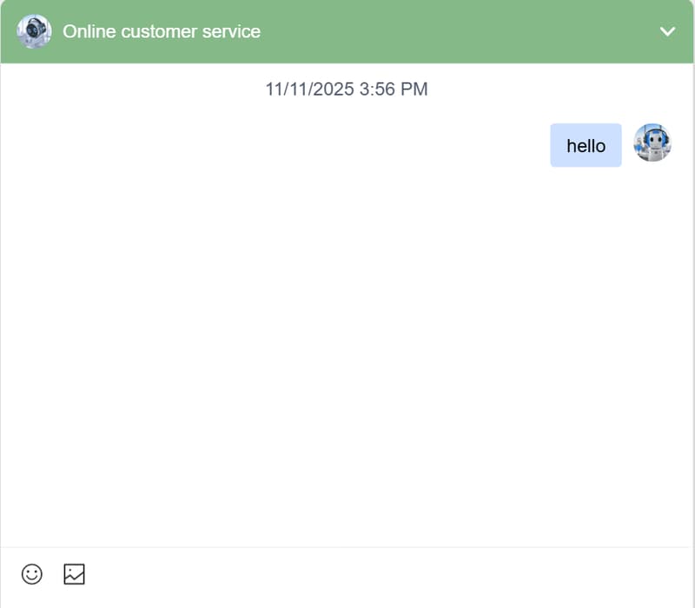Click the customer service avatar in header

34,31
